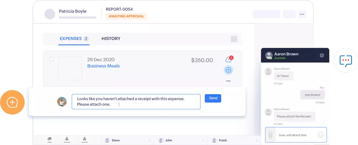Image resolution: width=358 pixels, height=145 pixels.
Task: Click the warning alert icon with red badge
Action: click(x=229, y=59)
